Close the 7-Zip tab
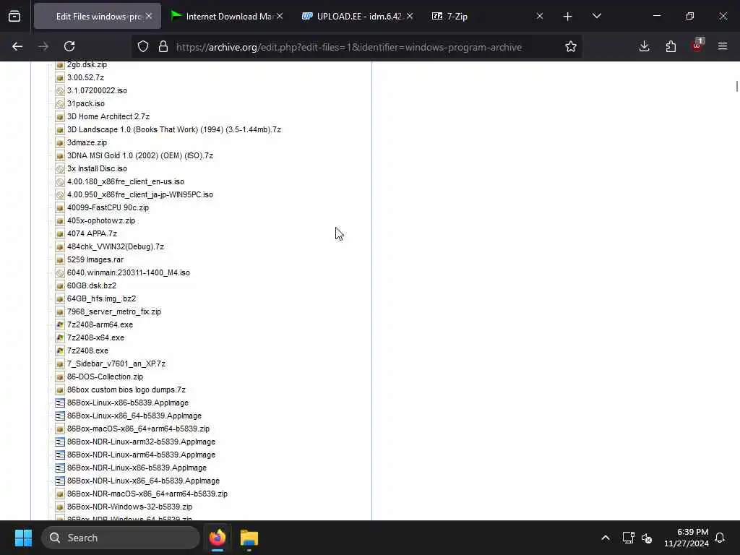740x555 pixels. point(540,17)
